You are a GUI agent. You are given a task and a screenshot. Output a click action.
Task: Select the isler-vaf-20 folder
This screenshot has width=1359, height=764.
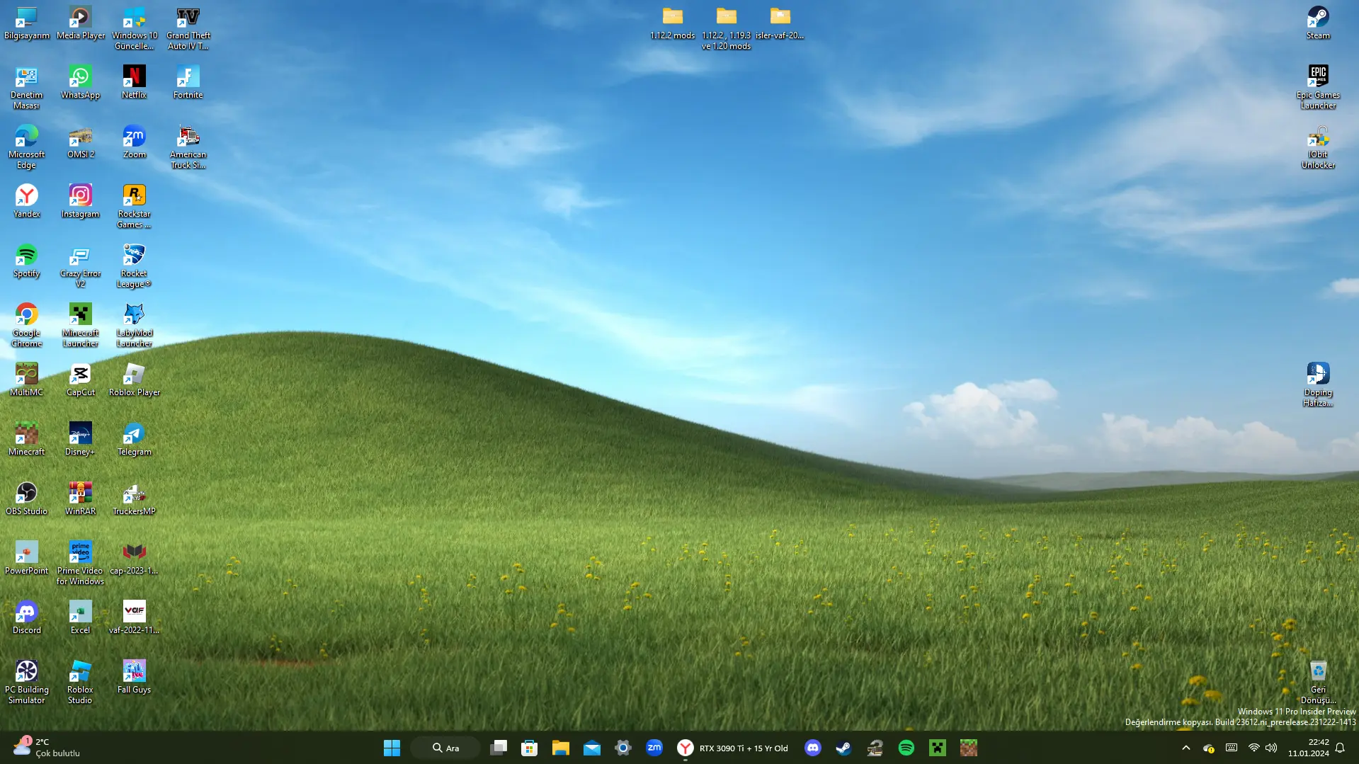(780, 23)
